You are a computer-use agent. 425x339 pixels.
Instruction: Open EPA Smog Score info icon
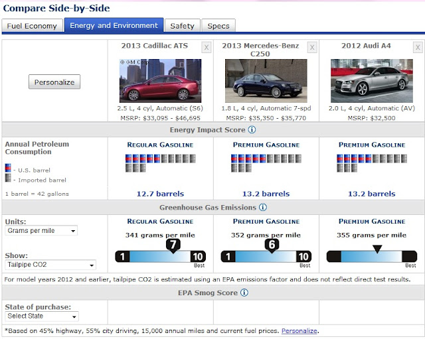244,293
